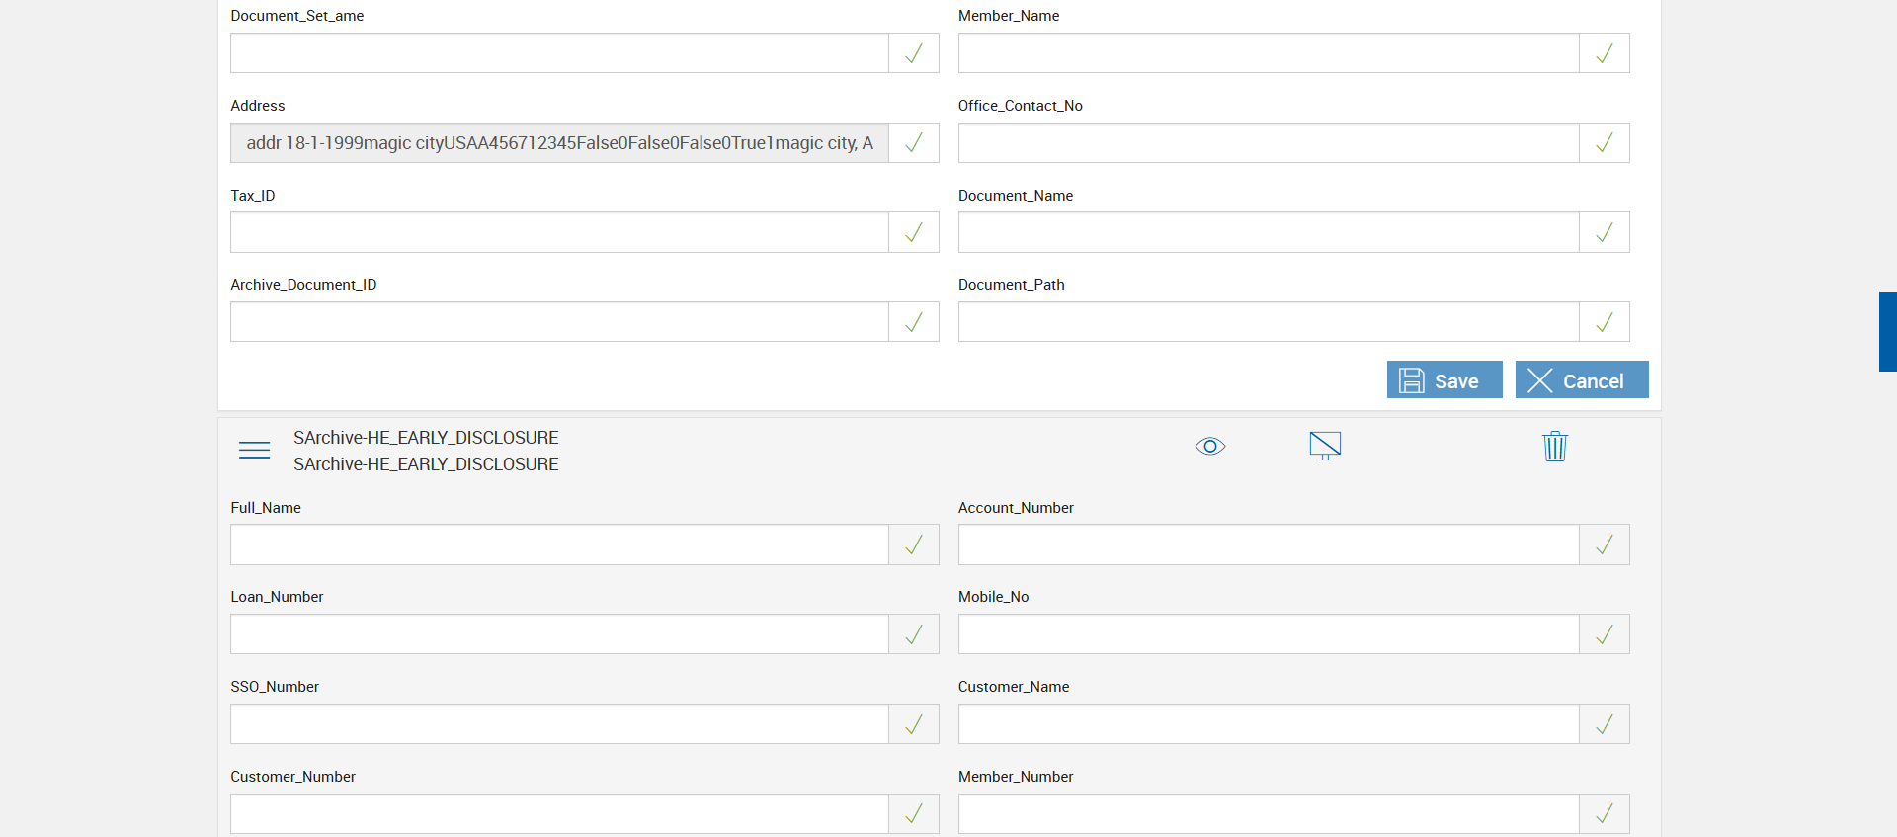Image resolution: width=1897 pixels, height=837 pixels.
Task: Click the Document_Name input field
Action: [1268, 233]
